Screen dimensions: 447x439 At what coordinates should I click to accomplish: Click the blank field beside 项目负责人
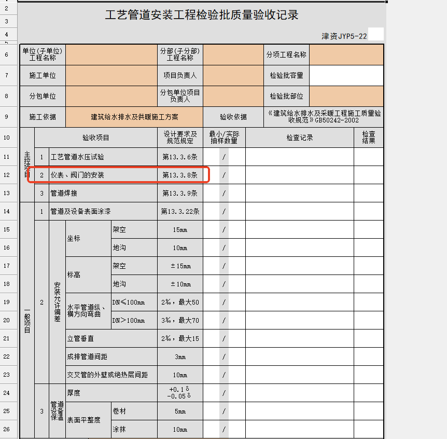point(233,75)
